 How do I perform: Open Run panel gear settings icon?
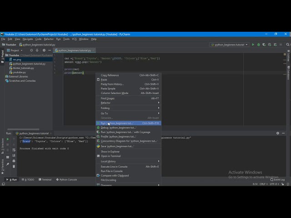(278, 133)
